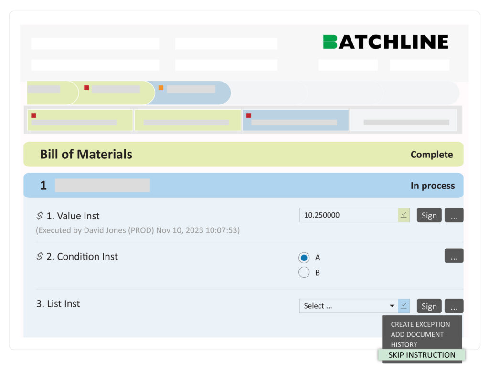Click the signature icon beside 1. Value Inst
The height and width of the screenshot is (374, 489).
pos(40,215)
